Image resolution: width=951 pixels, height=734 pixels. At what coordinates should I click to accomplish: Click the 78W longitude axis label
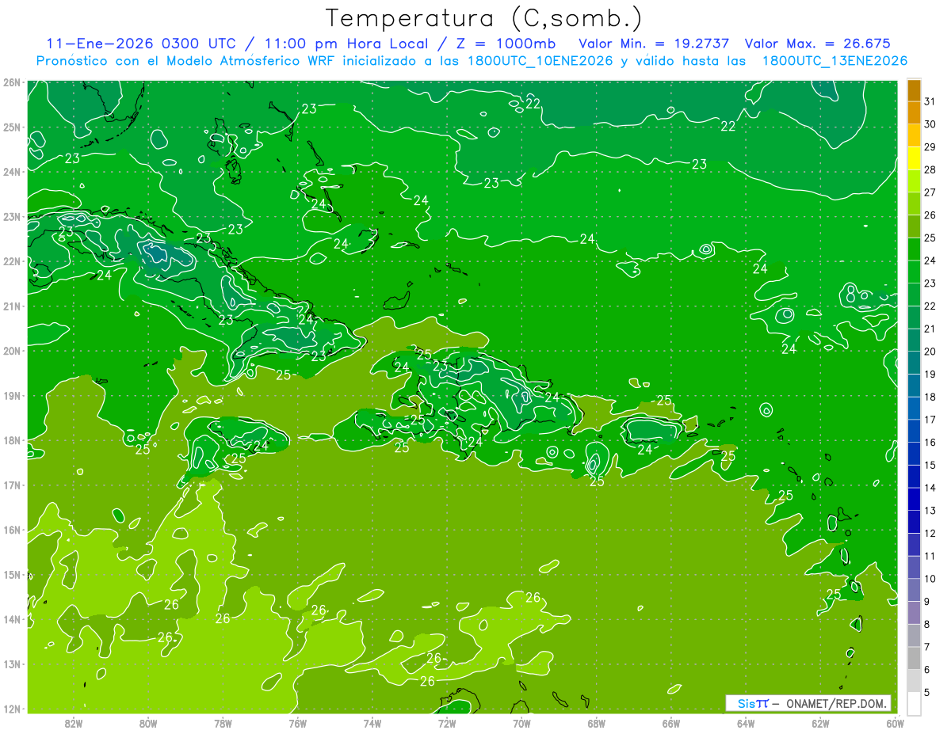click(223, 722)
